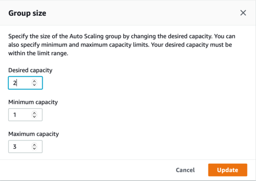Decrement Minimum capacity using down arrow
Screen dimensions: 256x181
click(x=34, y=117)
